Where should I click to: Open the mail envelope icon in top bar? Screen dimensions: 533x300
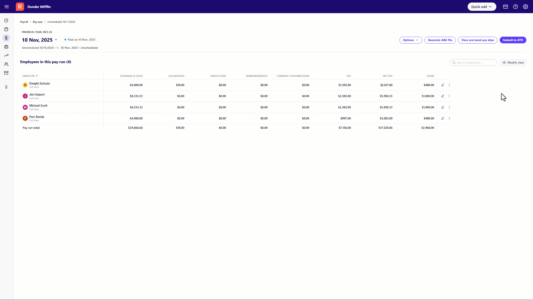pos(505,7)
